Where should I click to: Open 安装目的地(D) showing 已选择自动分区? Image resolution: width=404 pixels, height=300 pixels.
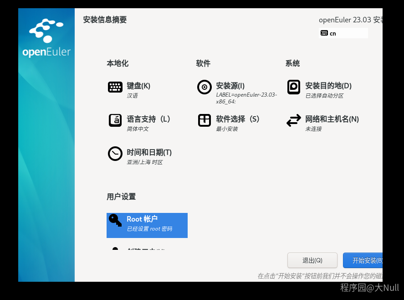click(328, 86)
